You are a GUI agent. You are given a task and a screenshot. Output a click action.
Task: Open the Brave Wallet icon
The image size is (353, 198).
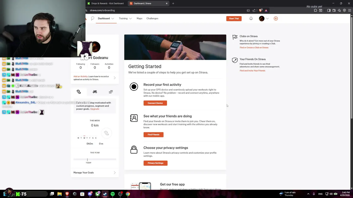tap(334, 10)
